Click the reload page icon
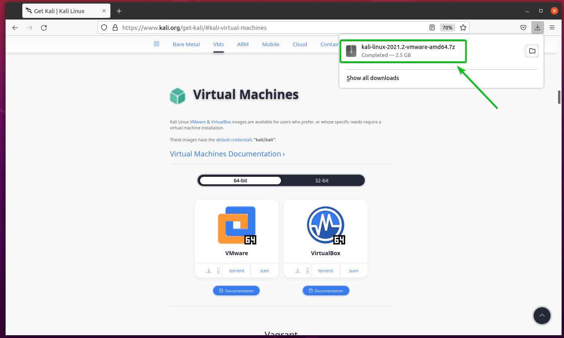The height and width of the screenshot is (338, 564). (x=44, y=27)
